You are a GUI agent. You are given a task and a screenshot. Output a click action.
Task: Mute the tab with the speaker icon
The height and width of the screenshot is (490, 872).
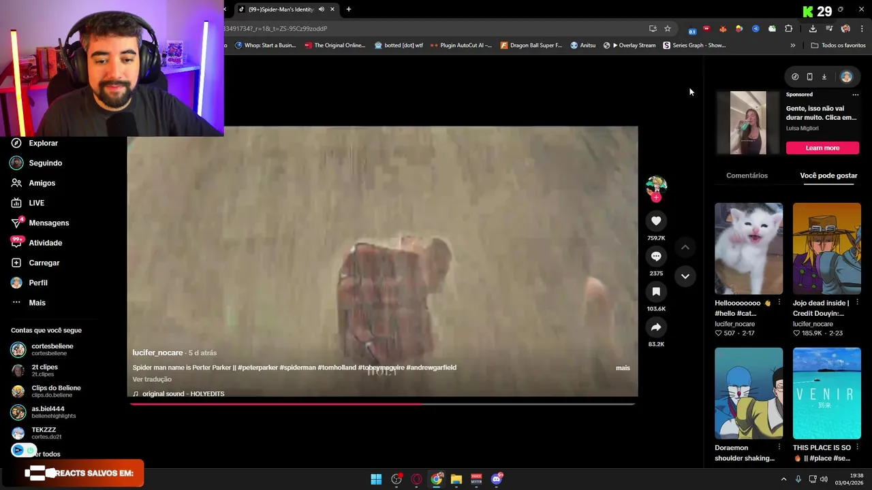click(x=321, y=10)
